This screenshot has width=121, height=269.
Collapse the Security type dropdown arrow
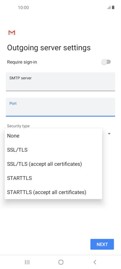click(109, 134)
